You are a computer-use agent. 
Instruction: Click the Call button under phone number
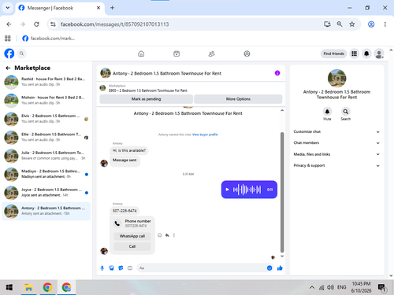tap(132, 246)
